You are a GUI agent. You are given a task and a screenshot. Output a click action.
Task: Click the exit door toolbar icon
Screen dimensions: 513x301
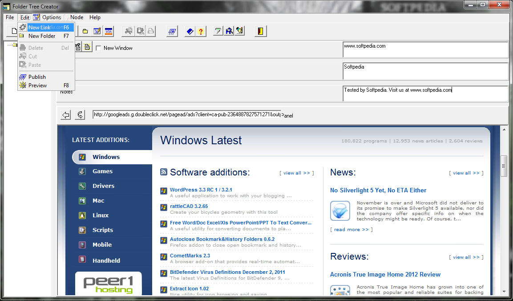[x=260, y=32]
